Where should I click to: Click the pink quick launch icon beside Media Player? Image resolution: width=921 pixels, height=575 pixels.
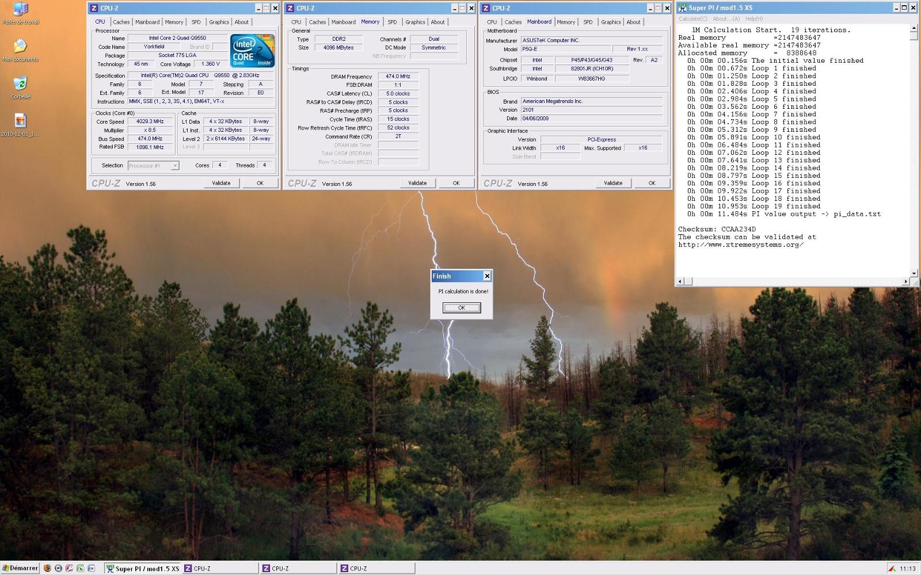click(70, 568)
